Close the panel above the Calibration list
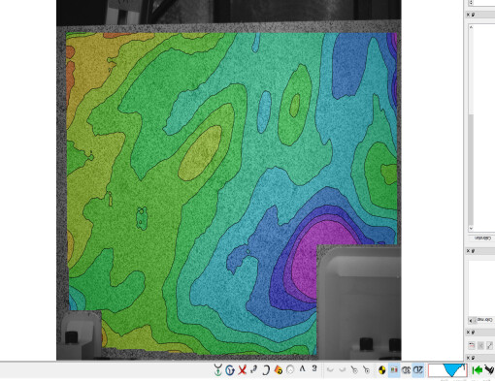Screen dimensions: 495x381 (468, 15)
